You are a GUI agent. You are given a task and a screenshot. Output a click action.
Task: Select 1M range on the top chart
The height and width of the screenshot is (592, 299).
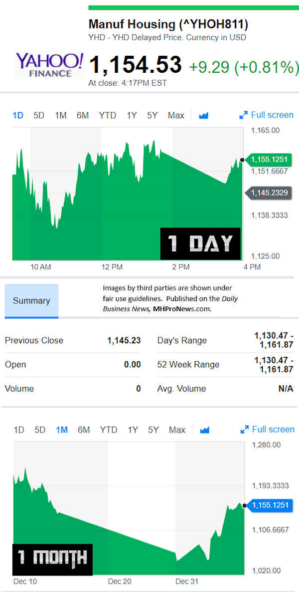[61, 116]
